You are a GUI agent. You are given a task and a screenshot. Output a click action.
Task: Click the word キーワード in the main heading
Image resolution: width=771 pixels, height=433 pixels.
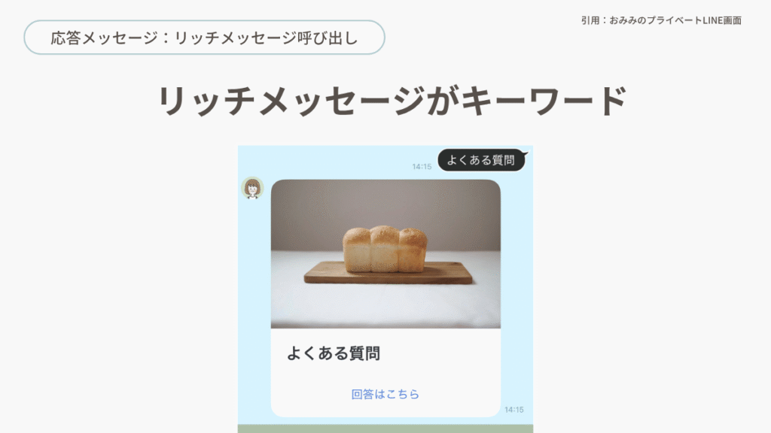(x=544, y=101)
